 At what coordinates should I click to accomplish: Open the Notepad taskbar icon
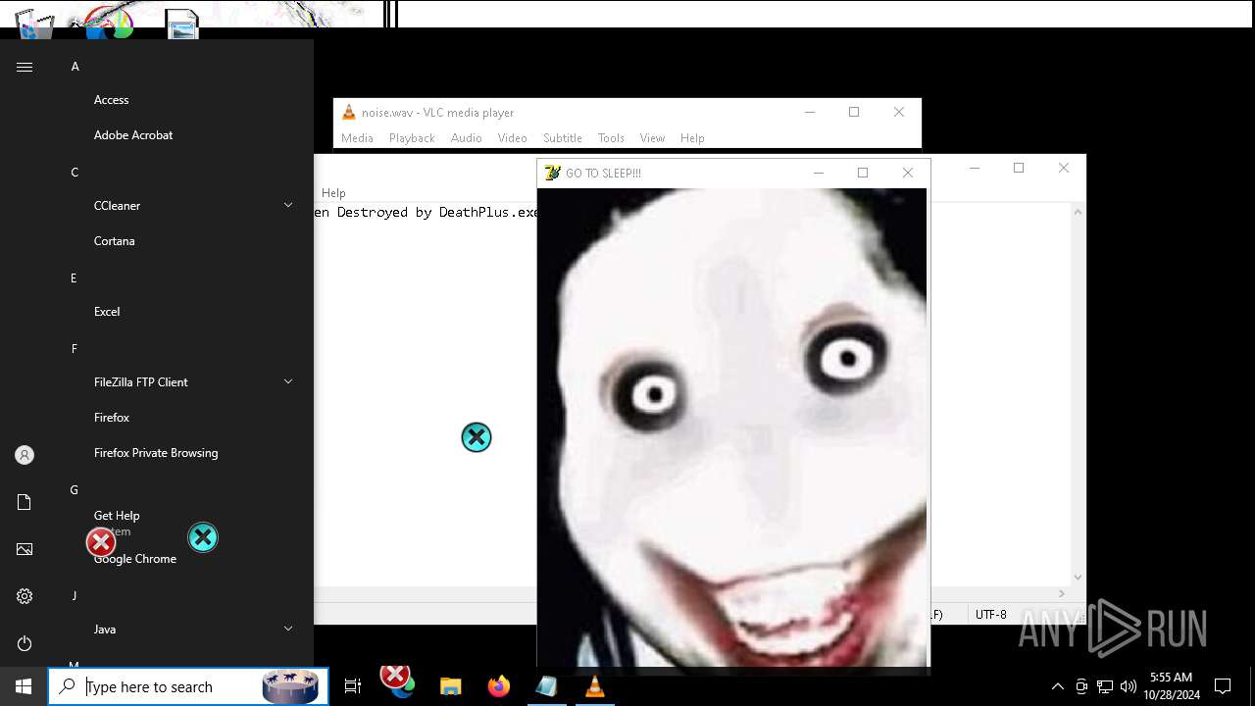tap(546, 686)
